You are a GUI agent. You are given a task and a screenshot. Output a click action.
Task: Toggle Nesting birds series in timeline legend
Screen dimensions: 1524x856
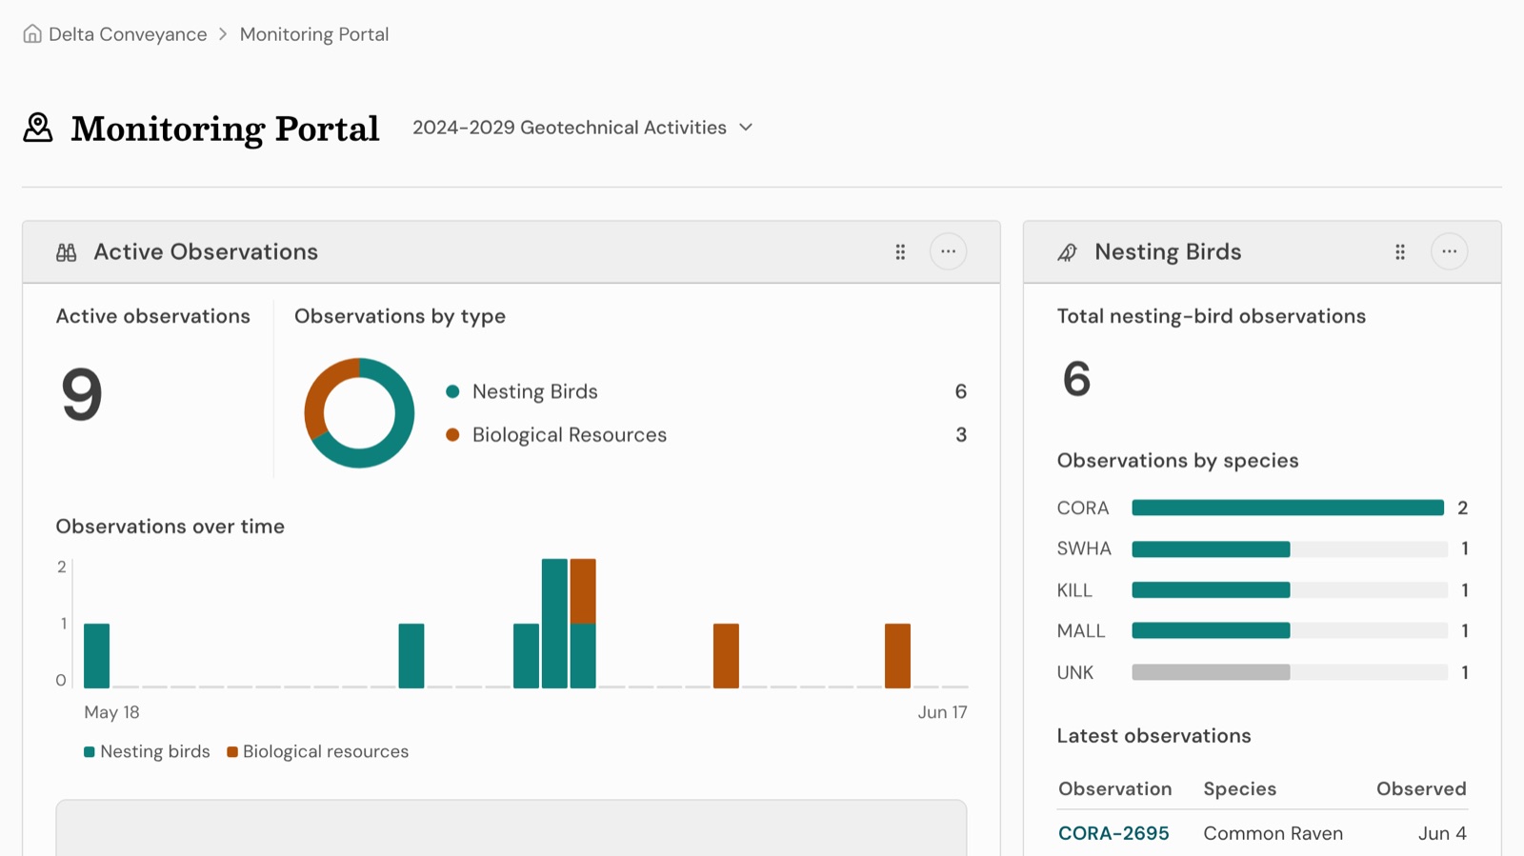(147, 751)
